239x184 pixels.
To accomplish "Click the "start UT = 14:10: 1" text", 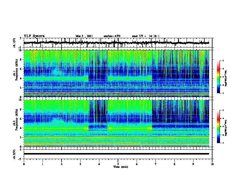I will 146,36.
